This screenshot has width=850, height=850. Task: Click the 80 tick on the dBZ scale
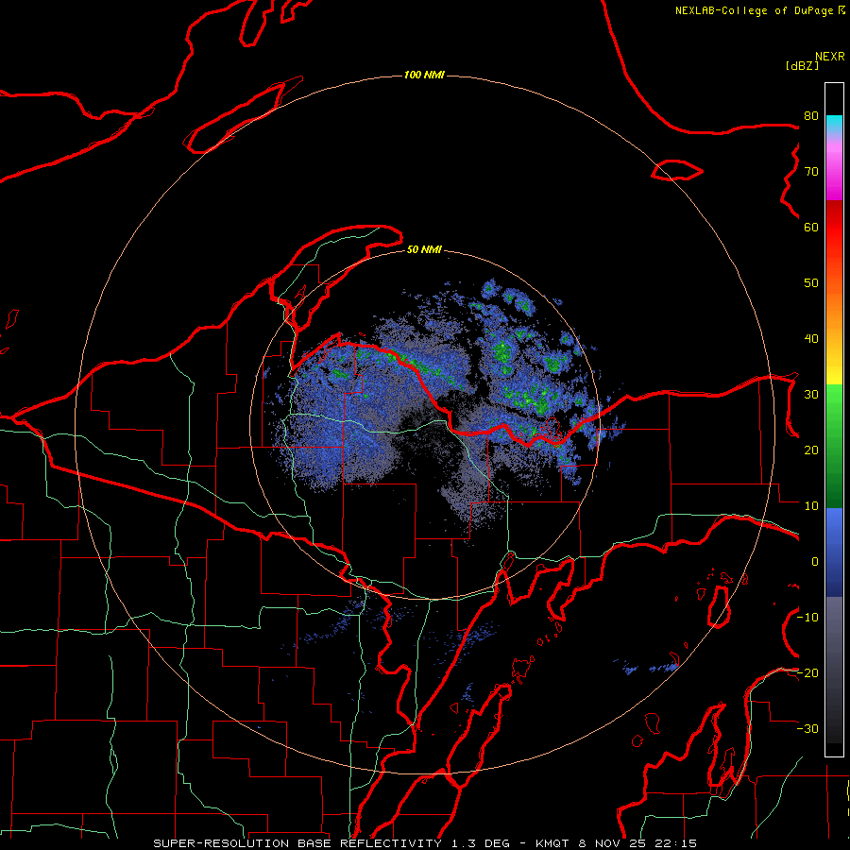point(811,115)
